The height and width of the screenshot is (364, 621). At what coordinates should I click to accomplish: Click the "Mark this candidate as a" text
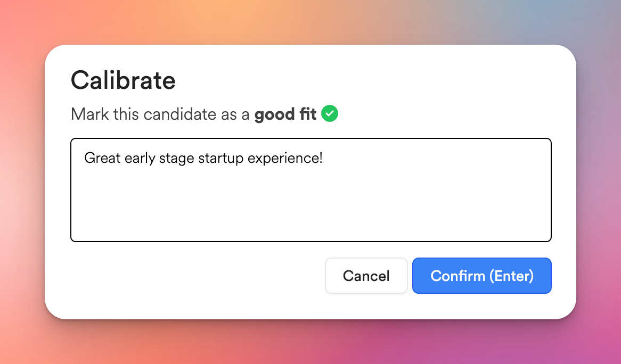[x=160, y=114]
